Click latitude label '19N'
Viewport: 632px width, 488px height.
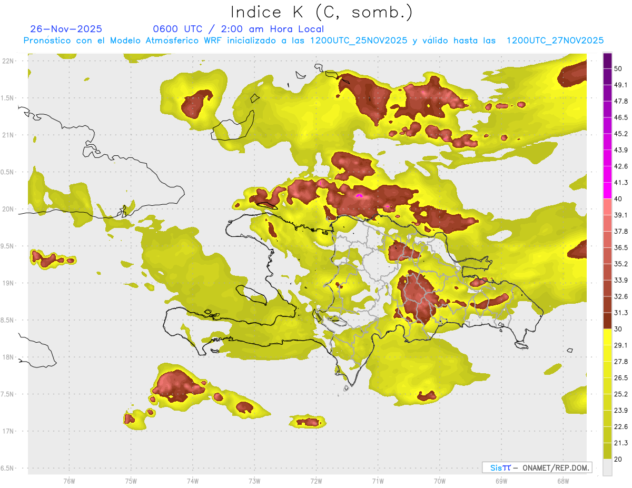point(8,283)
